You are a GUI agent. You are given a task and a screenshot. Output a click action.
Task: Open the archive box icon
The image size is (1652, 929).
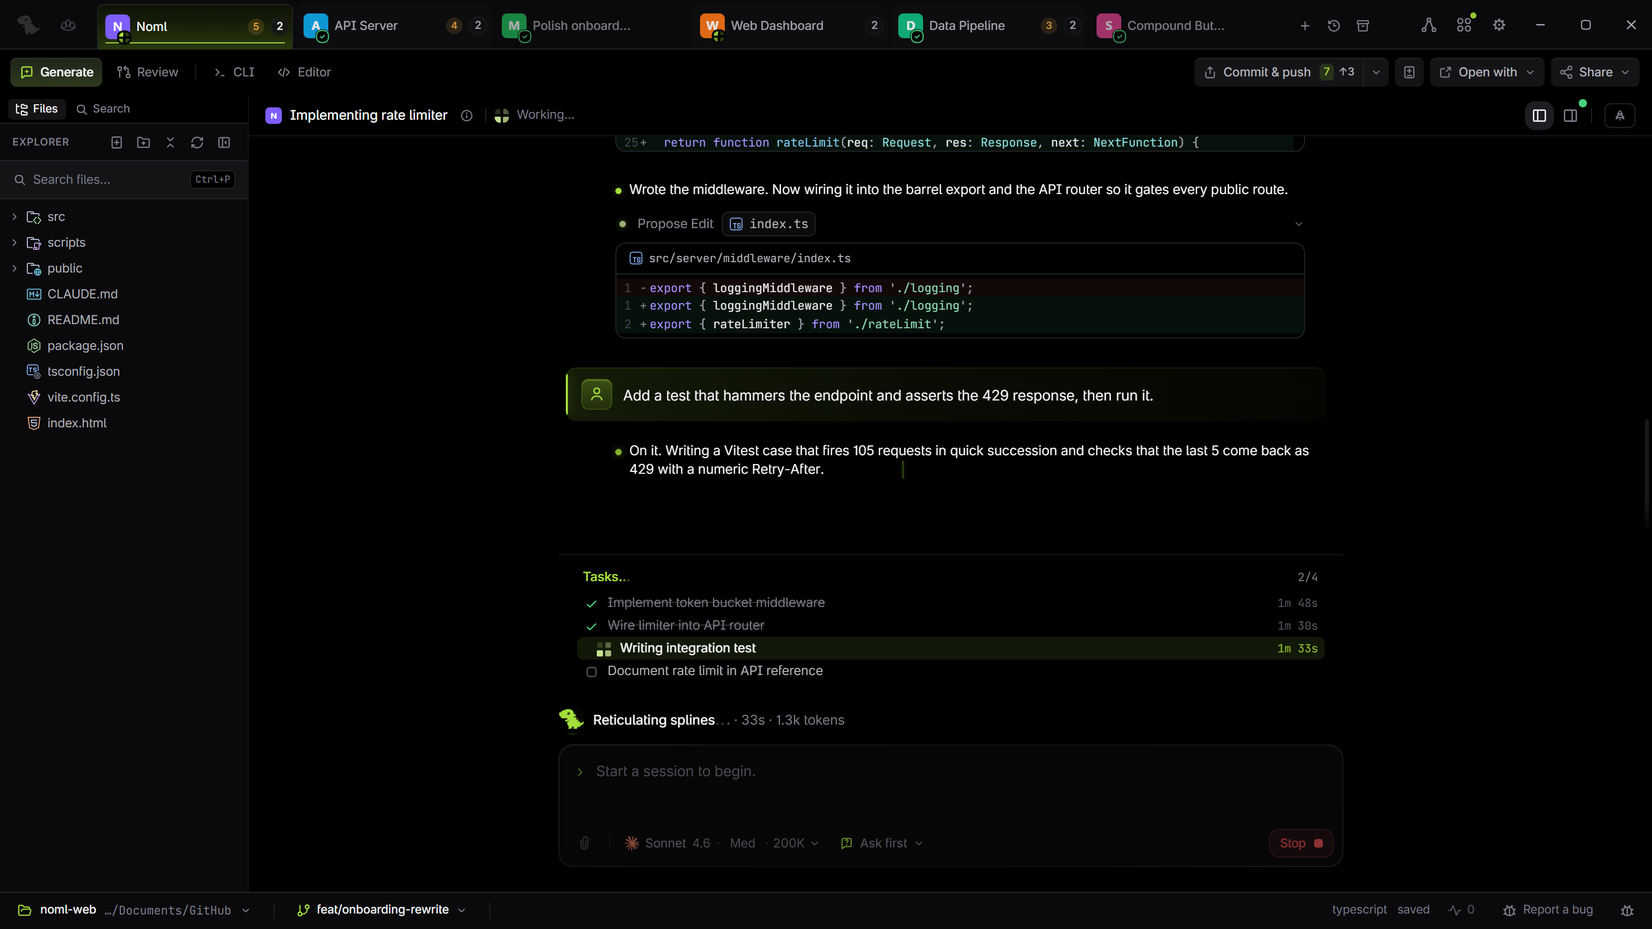(x=1363, y=26)
